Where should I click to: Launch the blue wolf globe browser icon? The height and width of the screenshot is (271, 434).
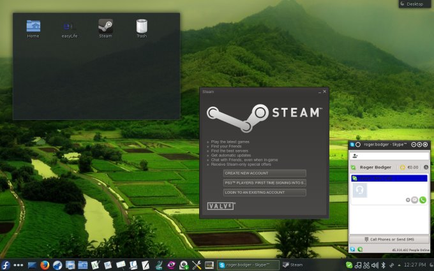57,265
